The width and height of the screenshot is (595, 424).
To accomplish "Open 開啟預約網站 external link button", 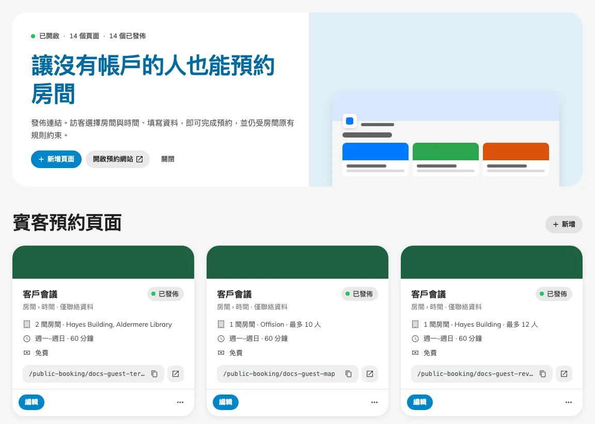I will click(x=118, y=159).
